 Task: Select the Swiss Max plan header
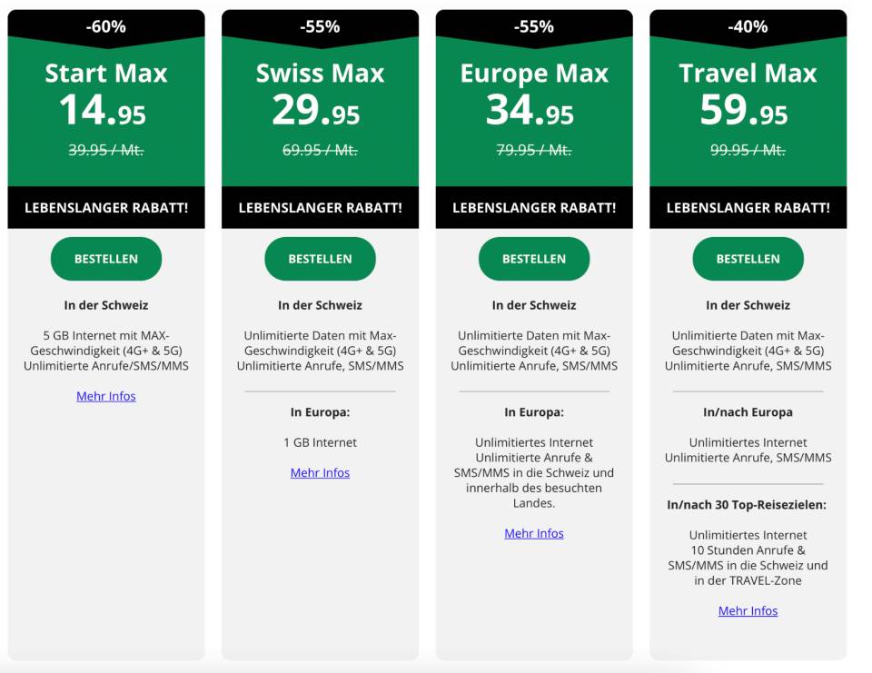click(x=321, y=74)
